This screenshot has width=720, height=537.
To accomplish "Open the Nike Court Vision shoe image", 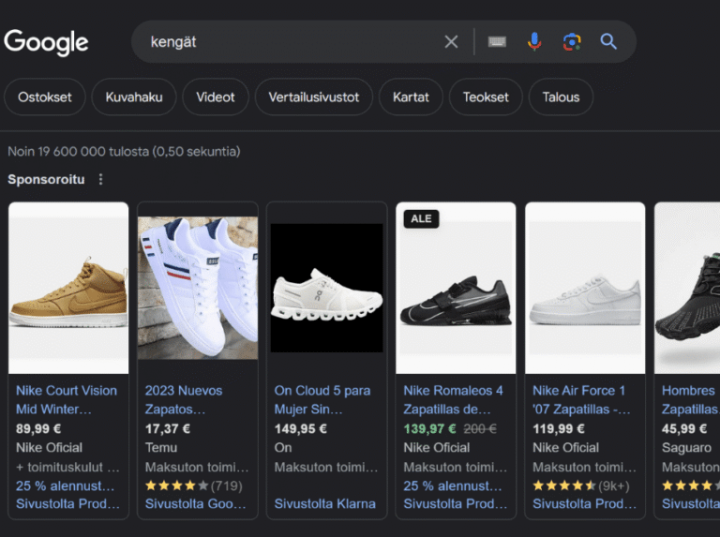I will point(68,288).
